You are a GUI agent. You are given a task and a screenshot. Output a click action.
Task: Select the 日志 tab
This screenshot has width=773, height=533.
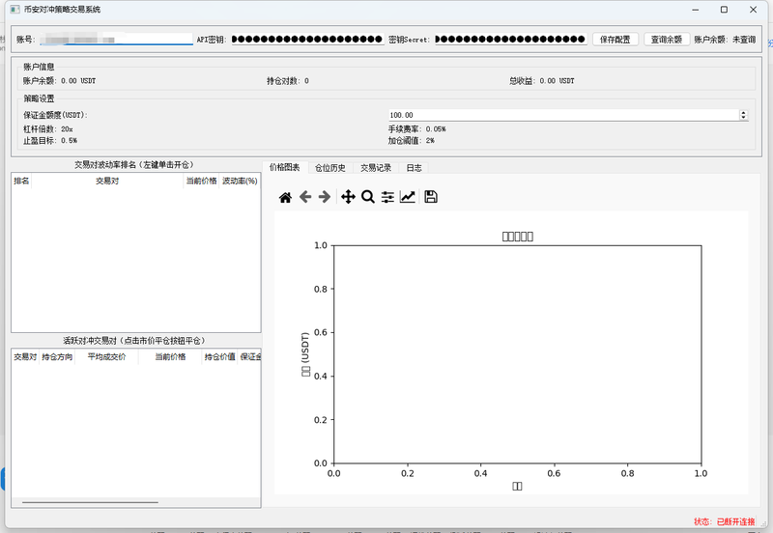414,167
